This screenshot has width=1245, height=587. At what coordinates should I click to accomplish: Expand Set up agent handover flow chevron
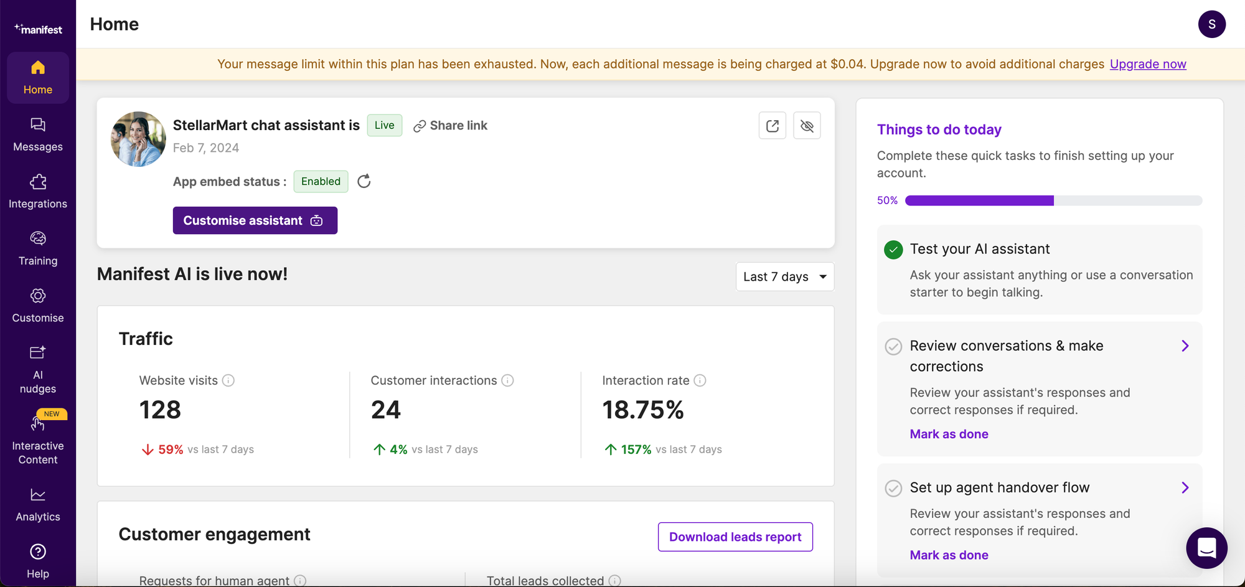(1185, 488)
